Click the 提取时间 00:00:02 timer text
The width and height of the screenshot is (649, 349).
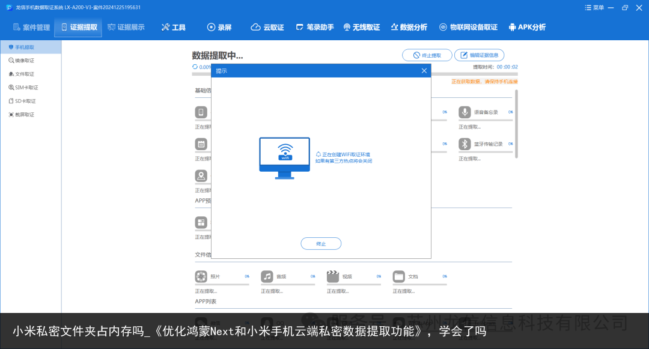(495, 67)
